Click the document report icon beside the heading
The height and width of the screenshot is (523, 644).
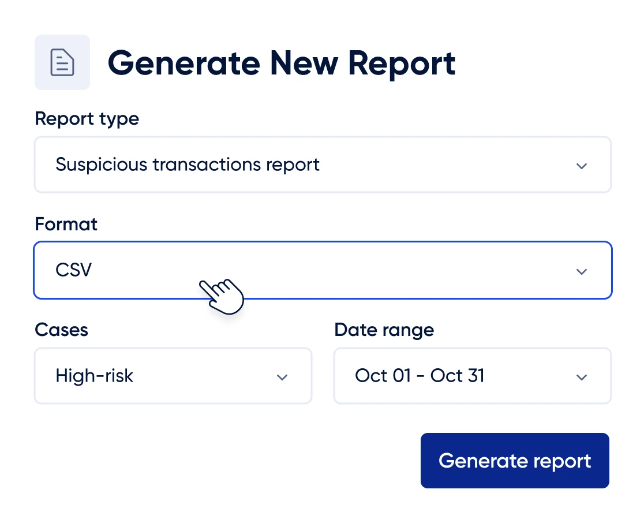pos(62,62)
